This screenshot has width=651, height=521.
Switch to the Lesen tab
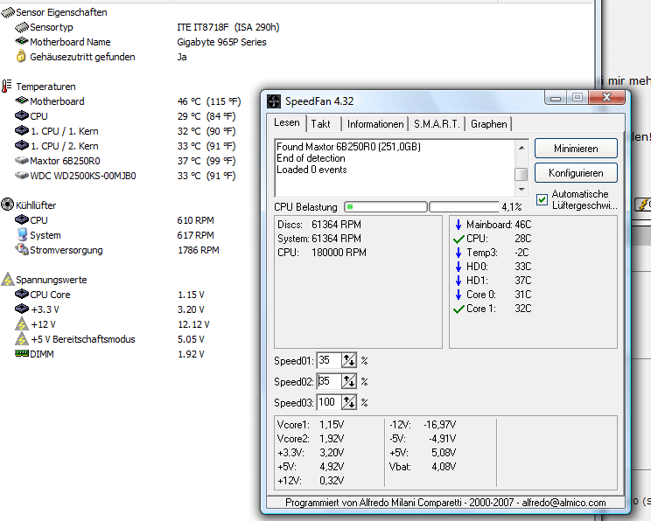coord(286,122)
